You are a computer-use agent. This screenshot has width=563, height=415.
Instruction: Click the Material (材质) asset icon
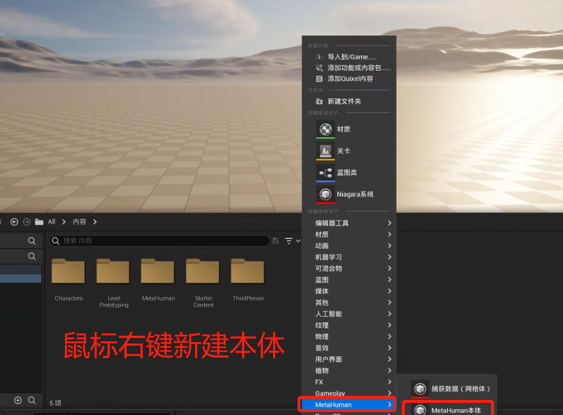tap(325, 129)
